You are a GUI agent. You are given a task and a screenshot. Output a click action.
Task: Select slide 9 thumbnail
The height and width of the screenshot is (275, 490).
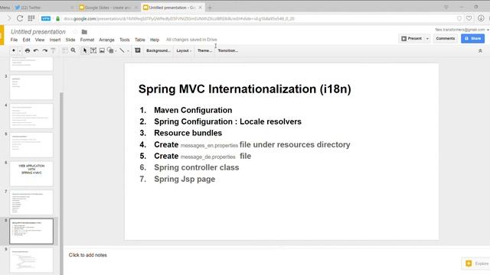coord(31,260)
